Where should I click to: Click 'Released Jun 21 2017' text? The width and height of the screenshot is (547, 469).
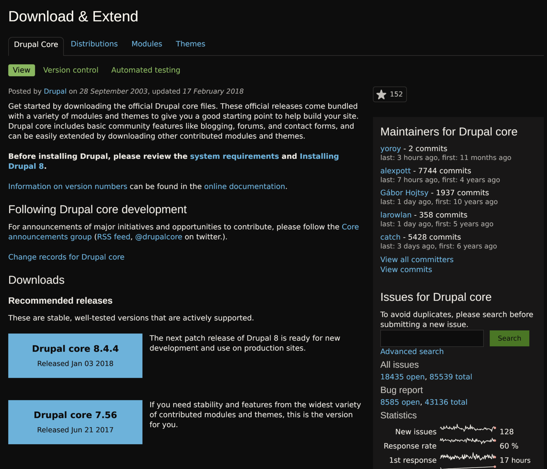[75, 430]
